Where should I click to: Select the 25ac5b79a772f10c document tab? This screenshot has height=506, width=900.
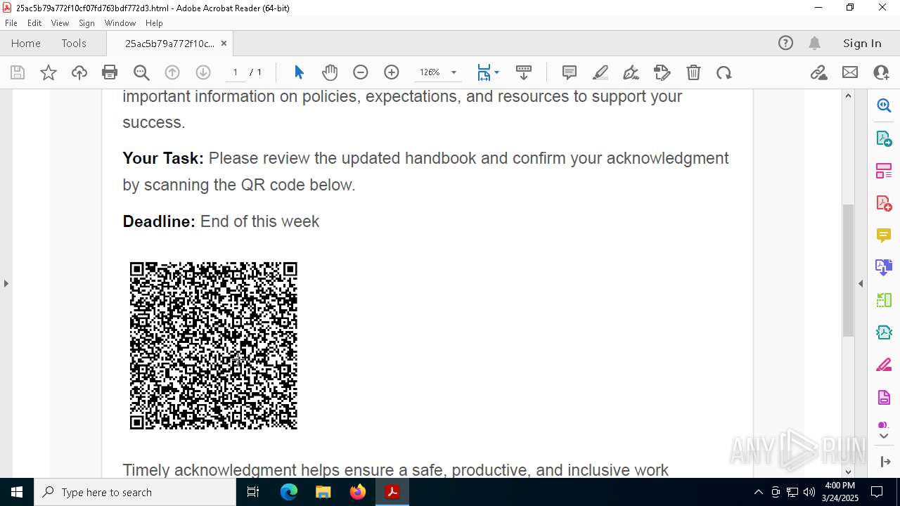tap(169, 44)
